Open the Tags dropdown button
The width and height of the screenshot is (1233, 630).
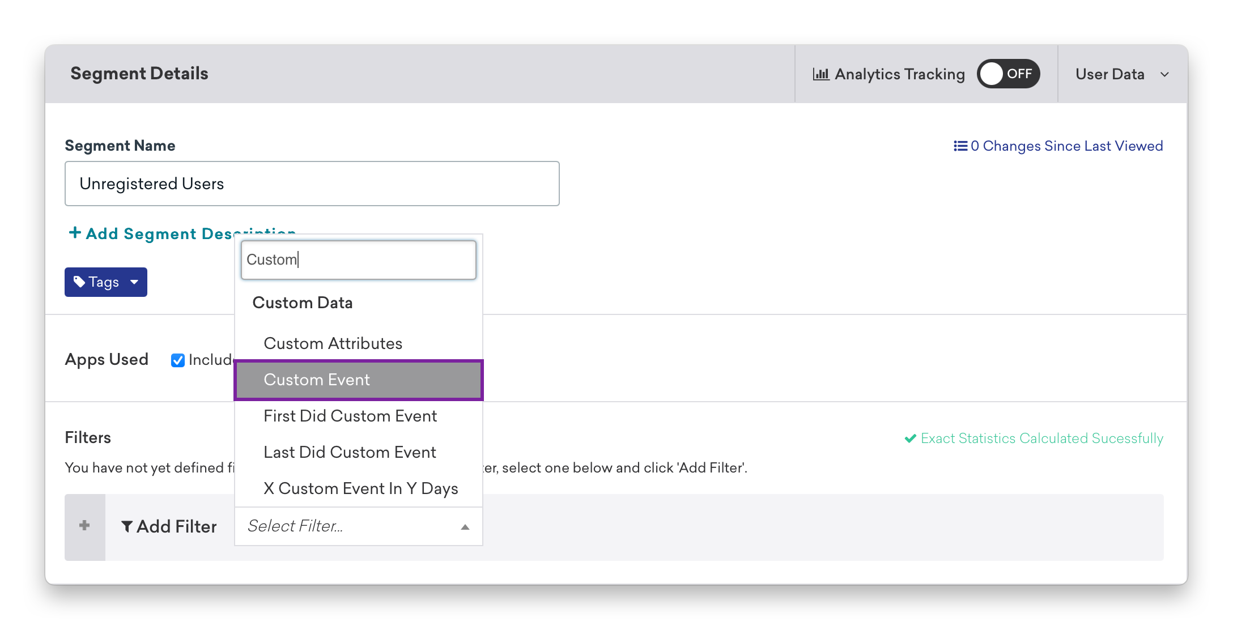tap(106, 282)
